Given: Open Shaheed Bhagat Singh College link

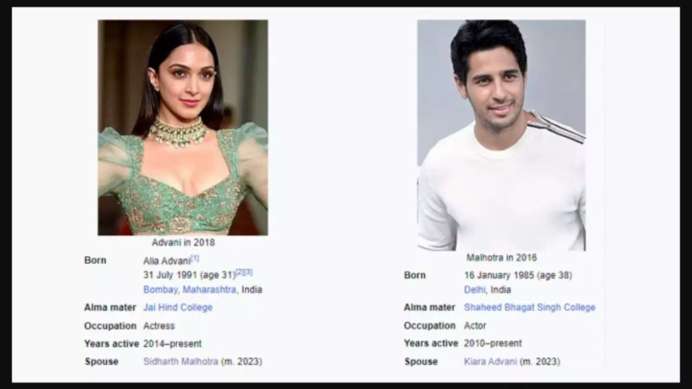Looking at the screenshot, I should point(529,307).
